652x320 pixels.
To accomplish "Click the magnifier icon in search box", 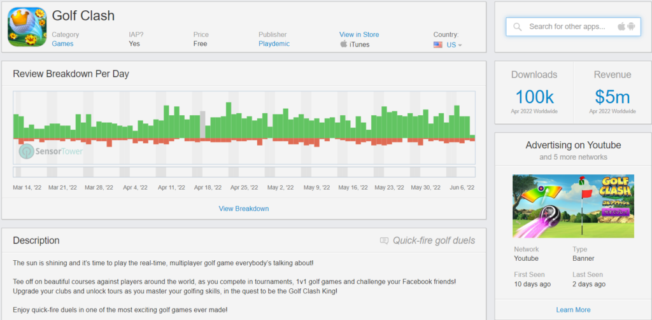I will click(x=517, y=27).
